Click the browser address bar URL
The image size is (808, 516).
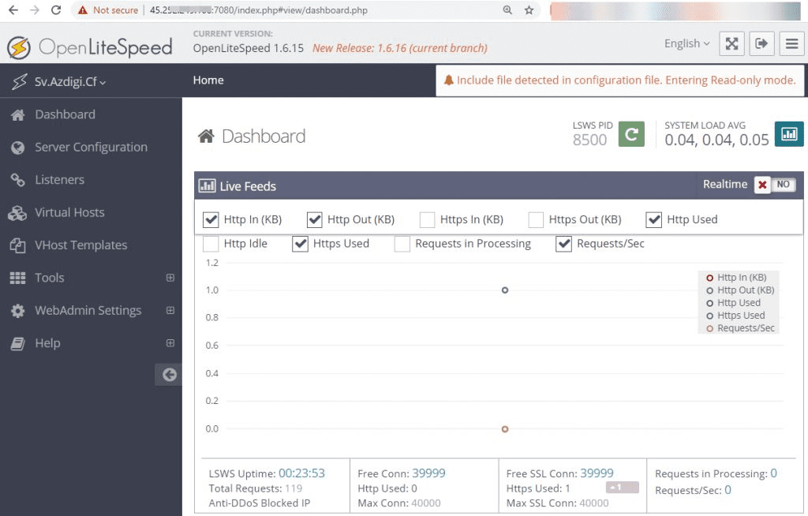tap(259, 10)
